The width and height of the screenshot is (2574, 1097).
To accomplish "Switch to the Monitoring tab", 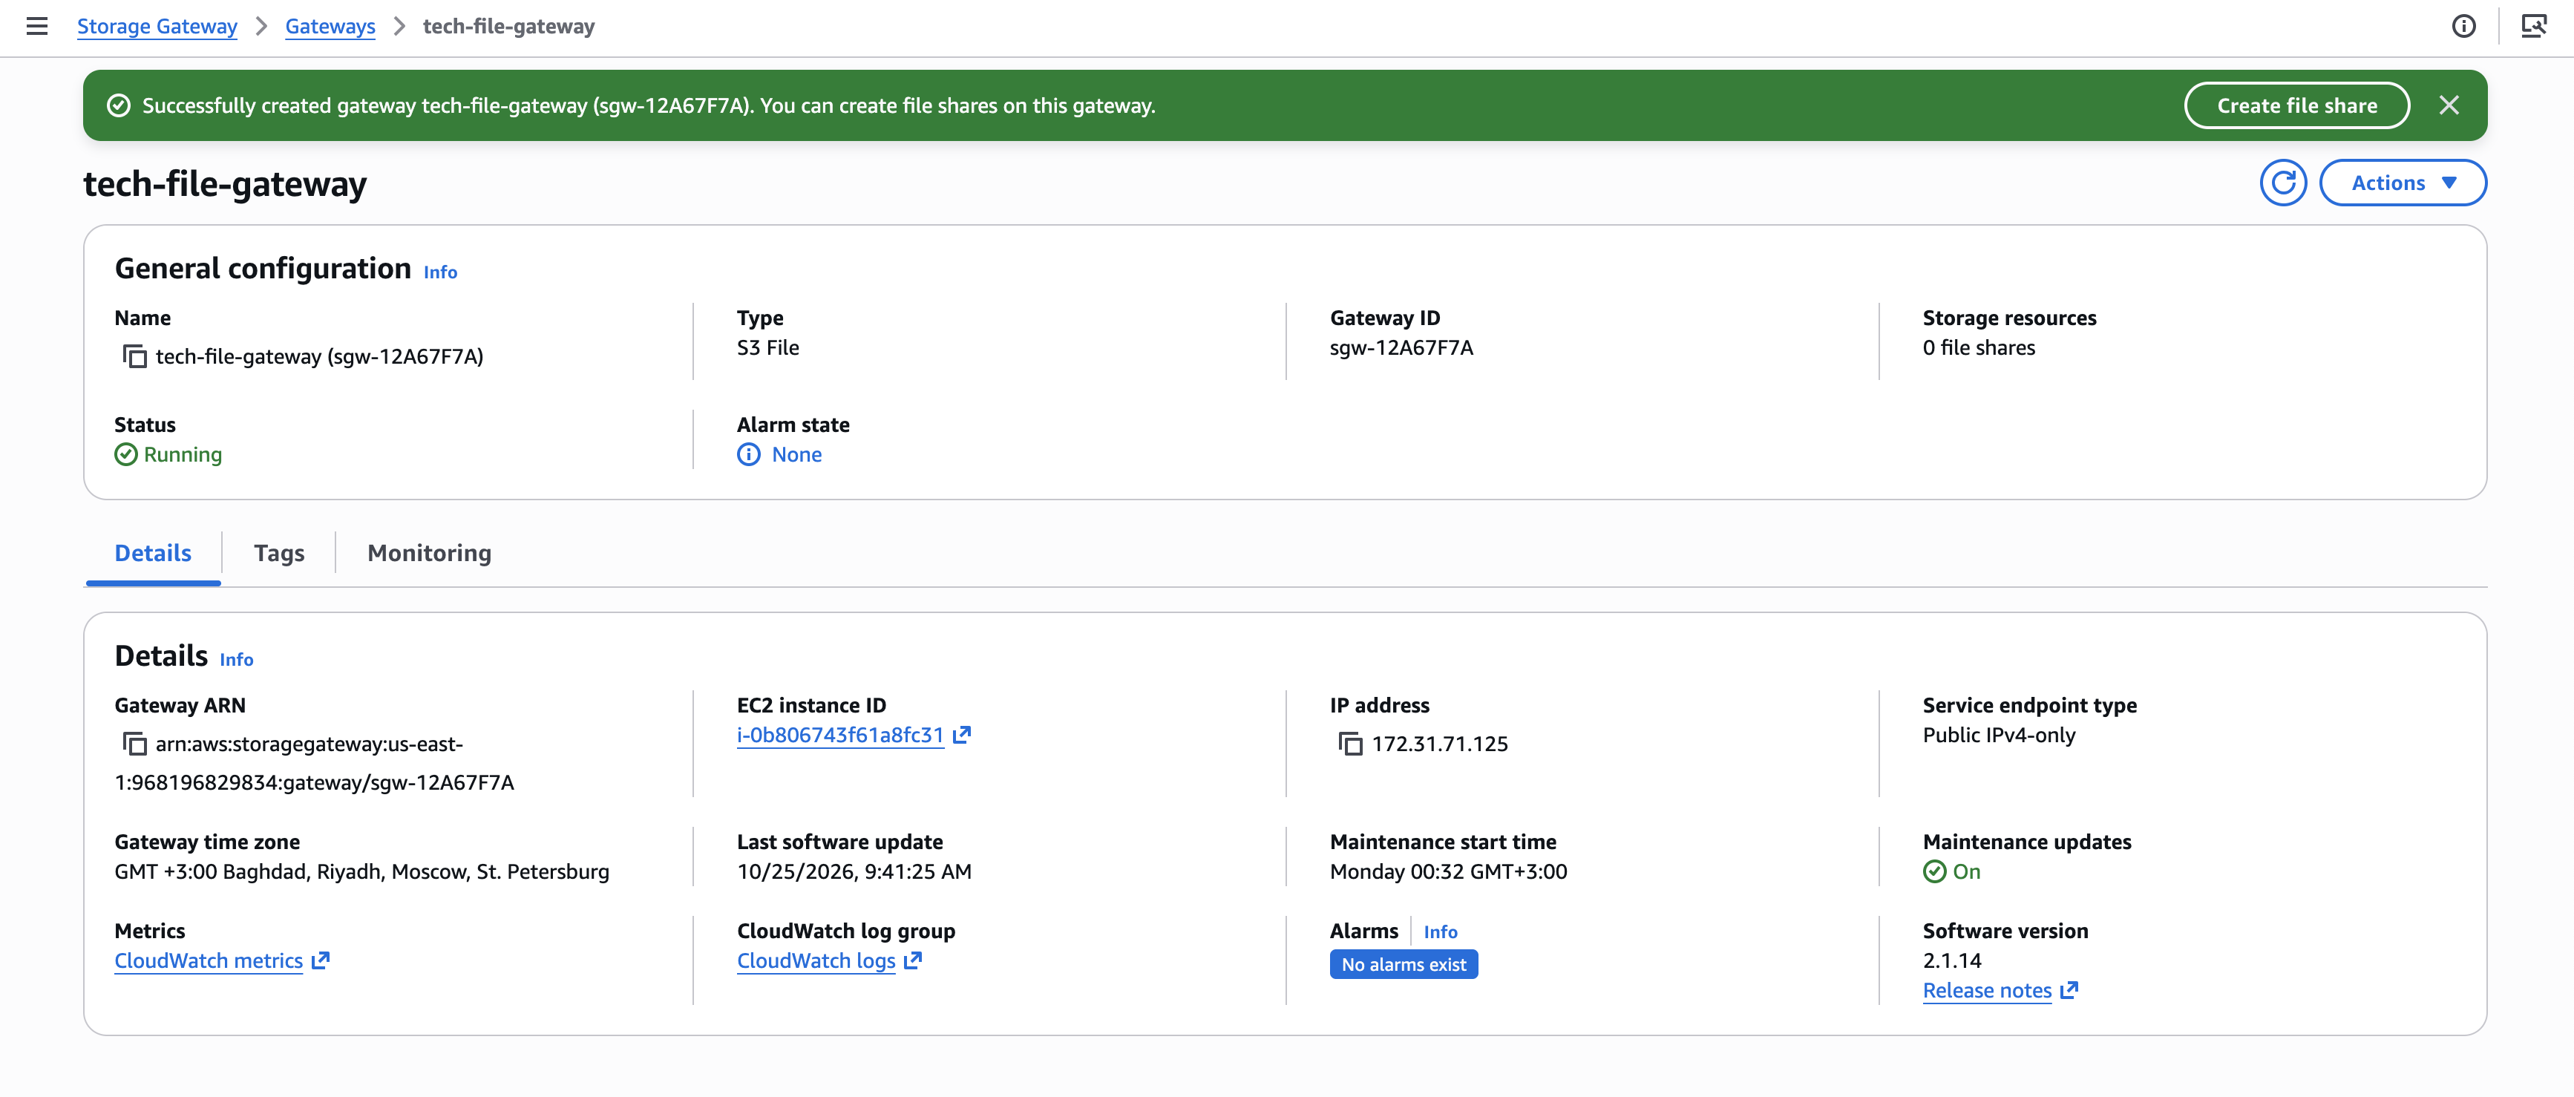I will pos(429,554).
